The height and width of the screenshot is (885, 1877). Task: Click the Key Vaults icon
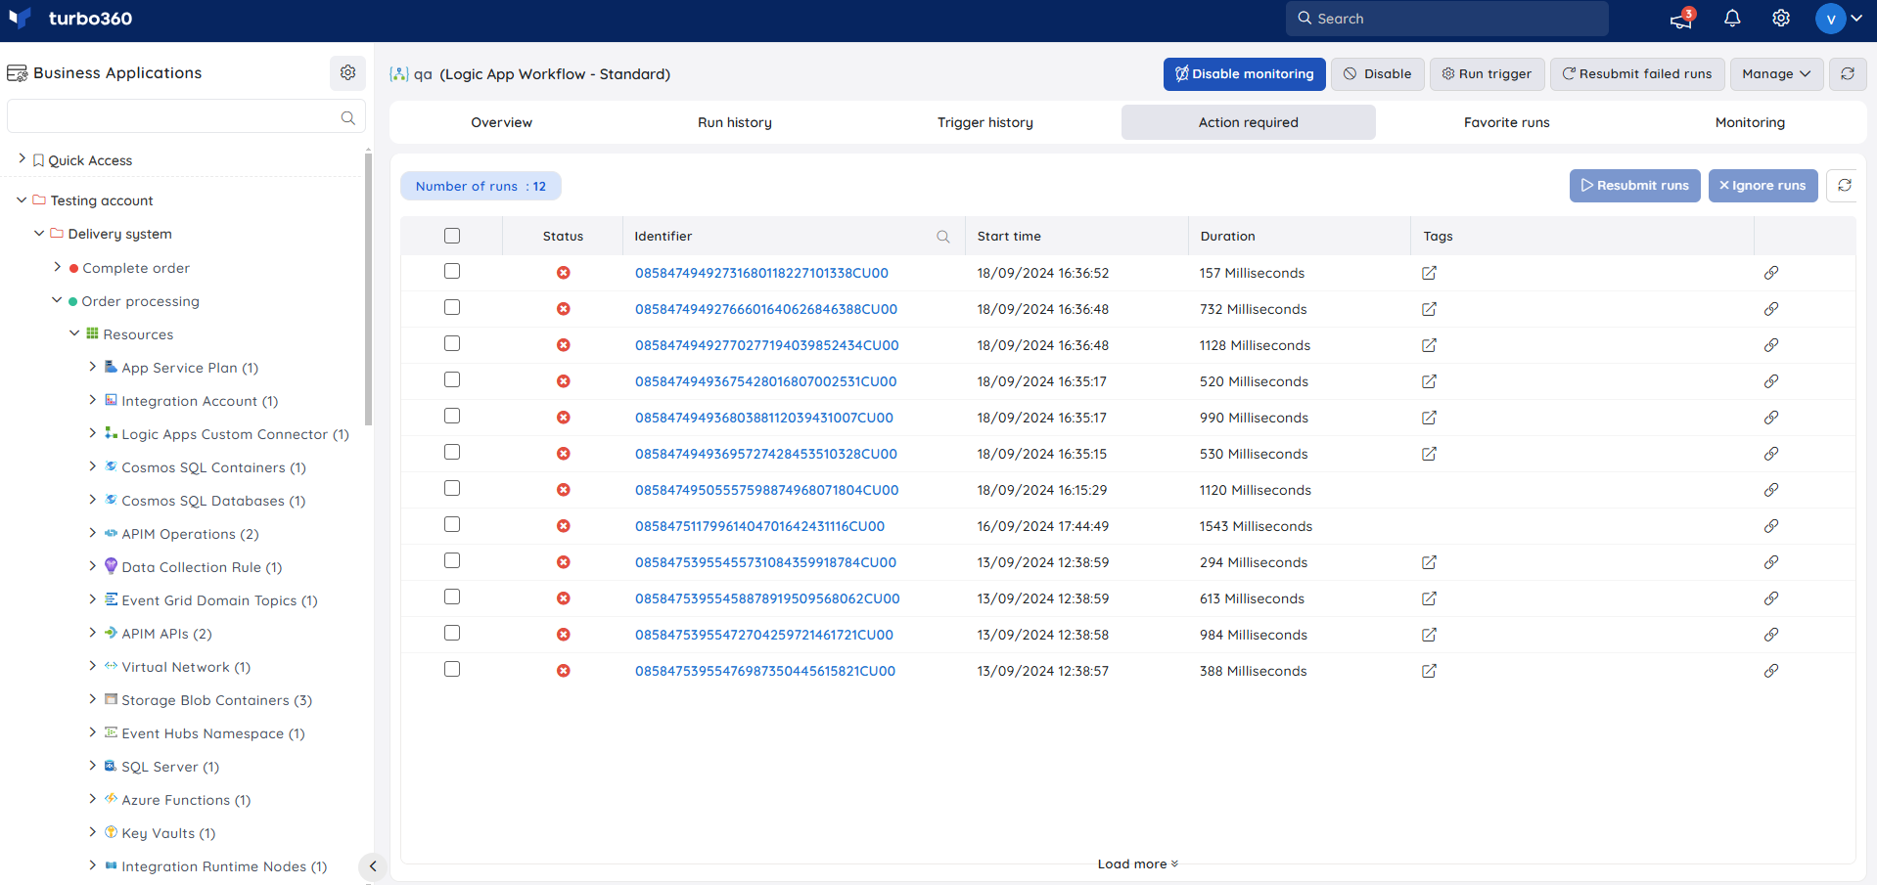(x=111, y=832)
